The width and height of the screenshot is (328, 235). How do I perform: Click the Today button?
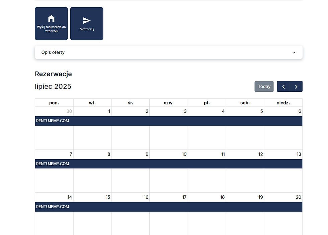264,86
